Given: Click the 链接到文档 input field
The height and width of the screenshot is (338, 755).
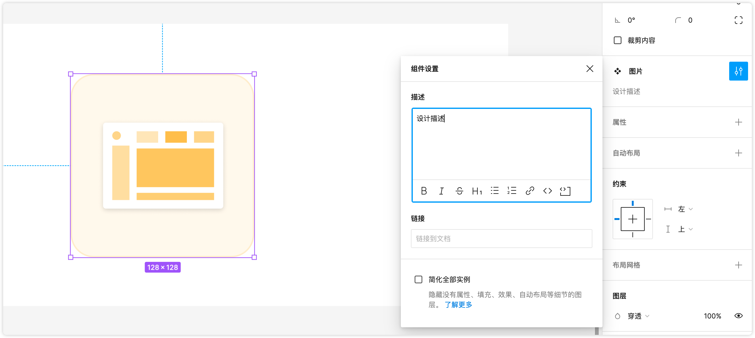Looking at the screenshot, I should 501,239.
